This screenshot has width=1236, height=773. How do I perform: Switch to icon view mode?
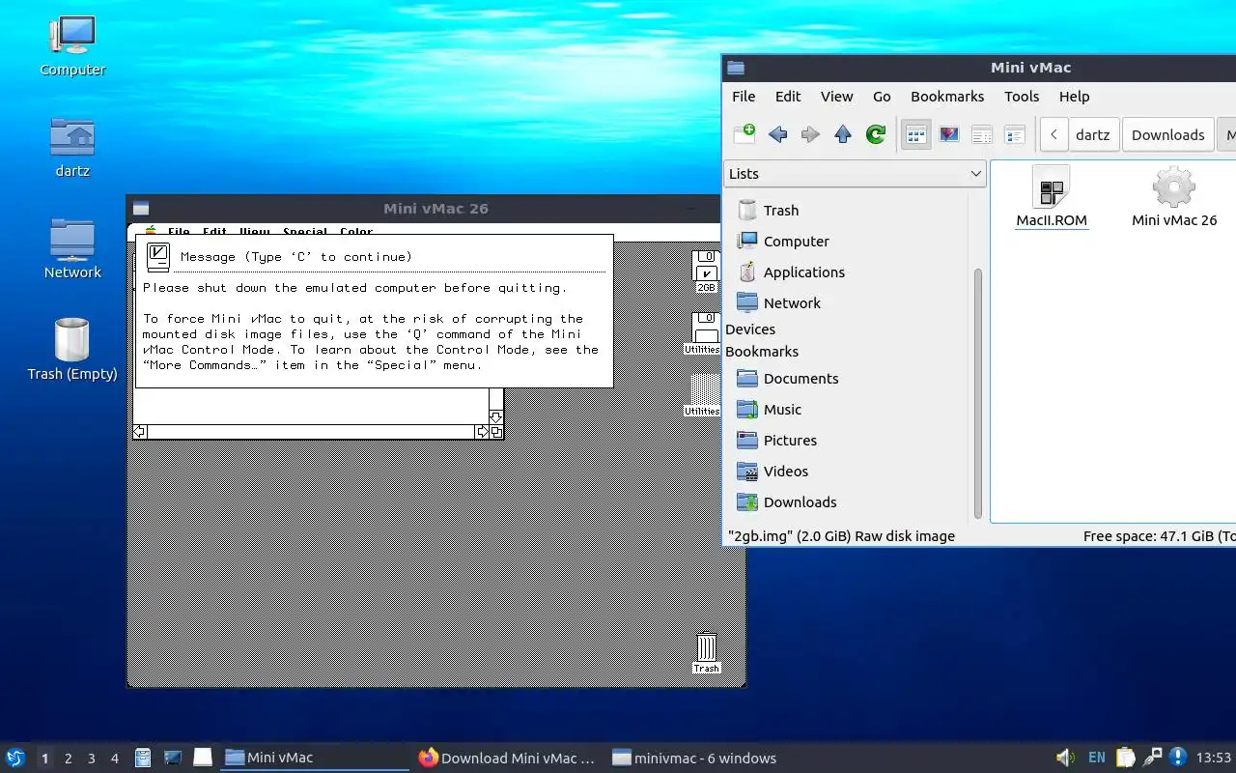click(915, 134)
